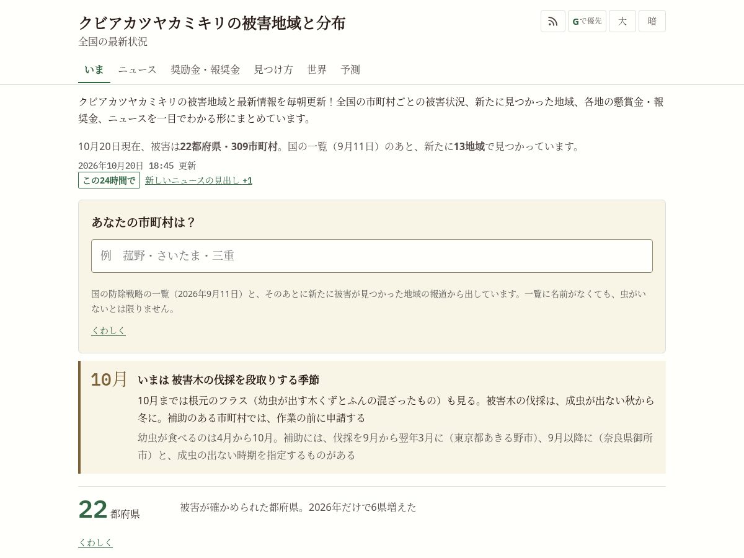The width and height of the screenshot is (744, 558).
Task: Select the いま tab
Action: pos(94,69)
